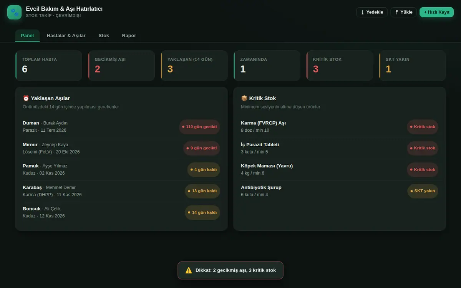Click the alarm clock icon beside Yaklaşan Aşılar
This screenshot has height=288, width=461.
tap(26, 98)
